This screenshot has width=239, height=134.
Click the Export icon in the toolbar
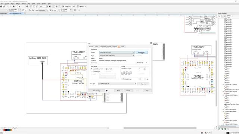tap(34, 7)
